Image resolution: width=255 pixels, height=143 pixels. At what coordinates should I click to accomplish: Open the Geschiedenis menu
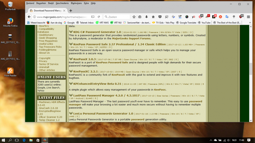(x=62, y=3)
